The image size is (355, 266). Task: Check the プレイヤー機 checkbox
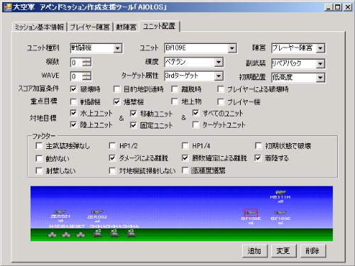pos(221,102)
